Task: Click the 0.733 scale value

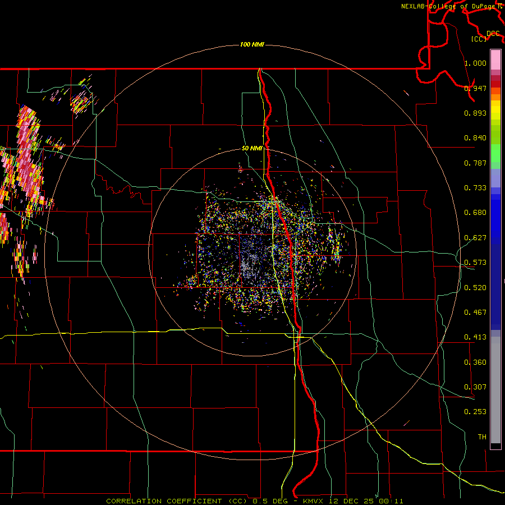Action: click(475, 188)
